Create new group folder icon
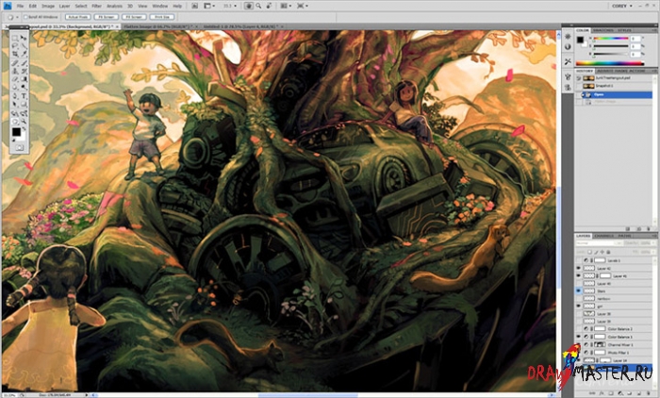 (630, 392)
